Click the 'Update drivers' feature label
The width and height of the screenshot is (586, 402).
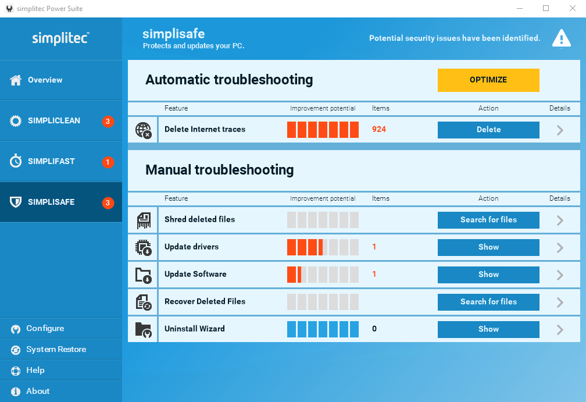pyautogui.click(x=191, y=247)
